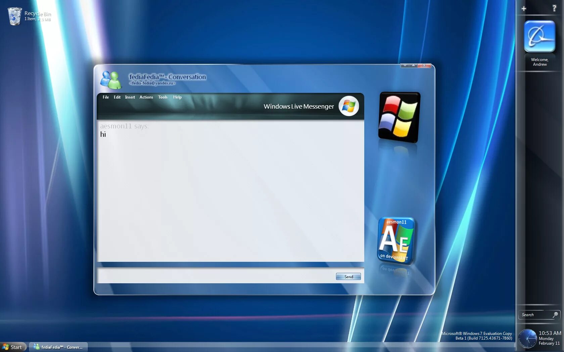Click the fedia-fedia@yandex.ru address text
Viewport: 564px width, 352px height.
[152, 83]
